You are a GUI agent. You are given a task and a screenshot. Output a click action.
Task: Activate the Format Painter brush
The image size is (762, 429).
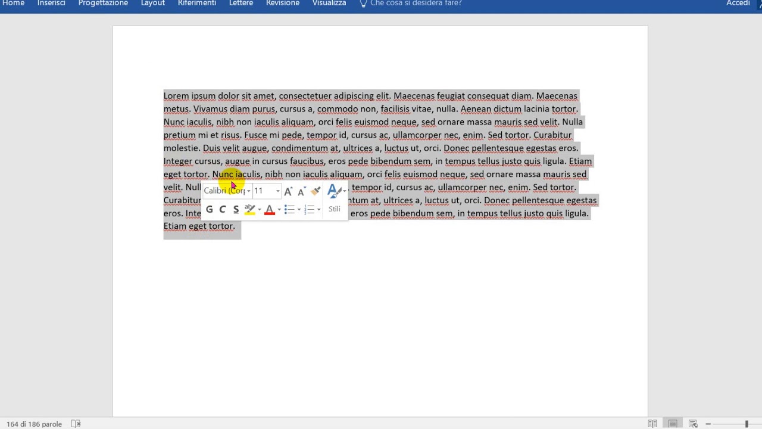(x=316, y=191)
